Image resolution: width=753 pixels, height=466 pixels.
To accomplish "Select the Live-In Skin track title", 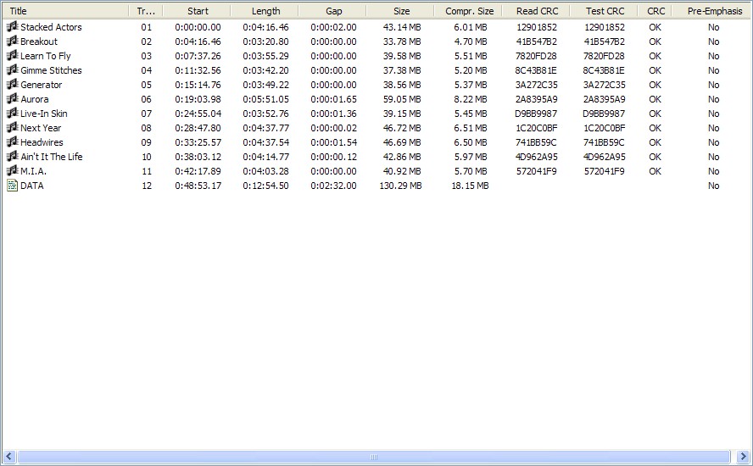I will click(x=44, y=114).
